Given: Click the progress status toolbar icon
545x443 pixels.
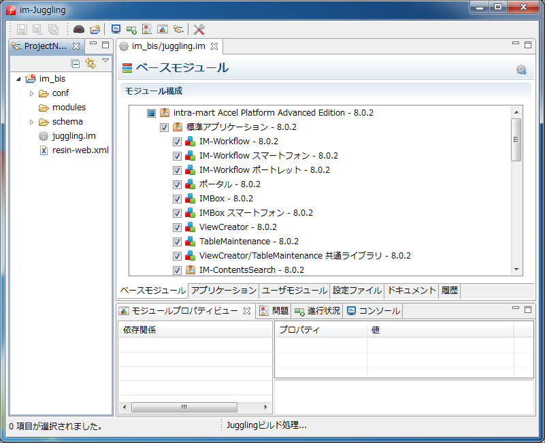Looking at the screenshot, I should [131, 30].
